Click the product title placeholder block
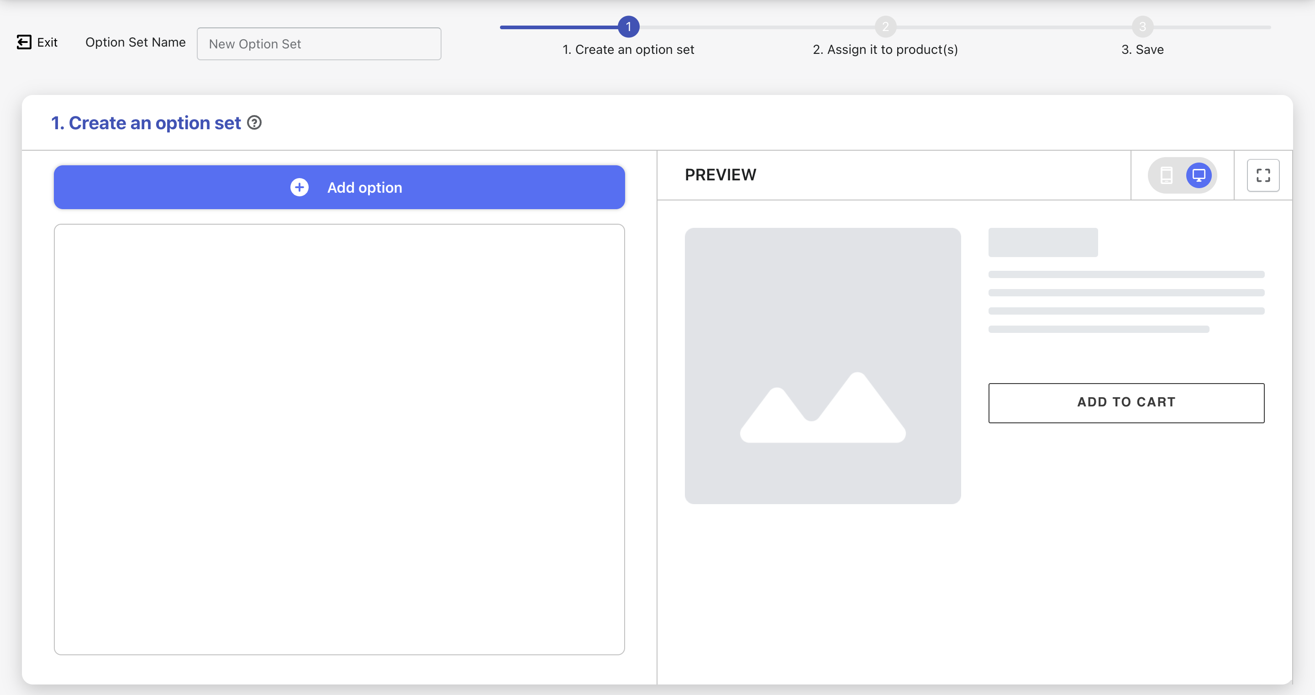 [x=1042, y=242]
